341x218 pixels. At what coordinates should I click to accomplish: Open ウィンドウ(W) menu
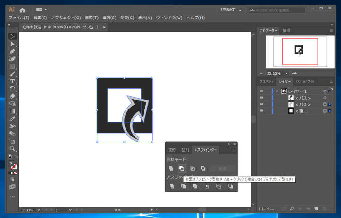coord(169,18)
